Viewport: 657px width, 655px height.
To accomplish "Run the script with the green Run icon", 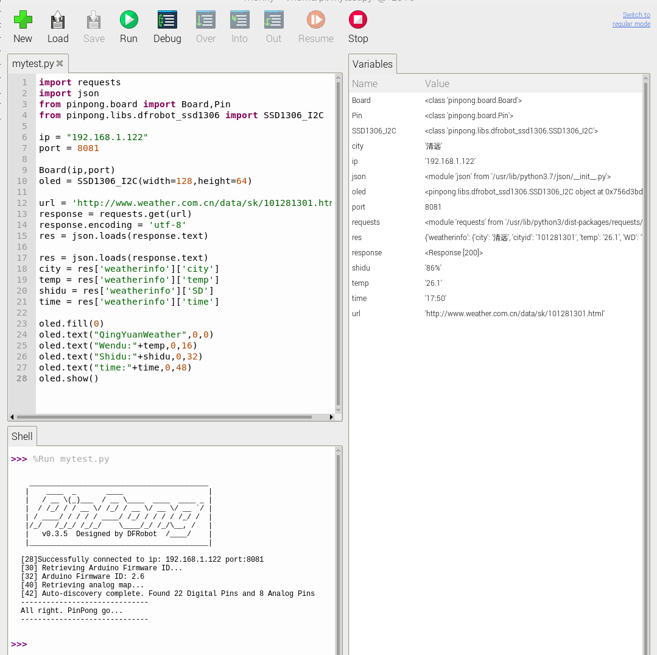I will click(x=128, y=19).
